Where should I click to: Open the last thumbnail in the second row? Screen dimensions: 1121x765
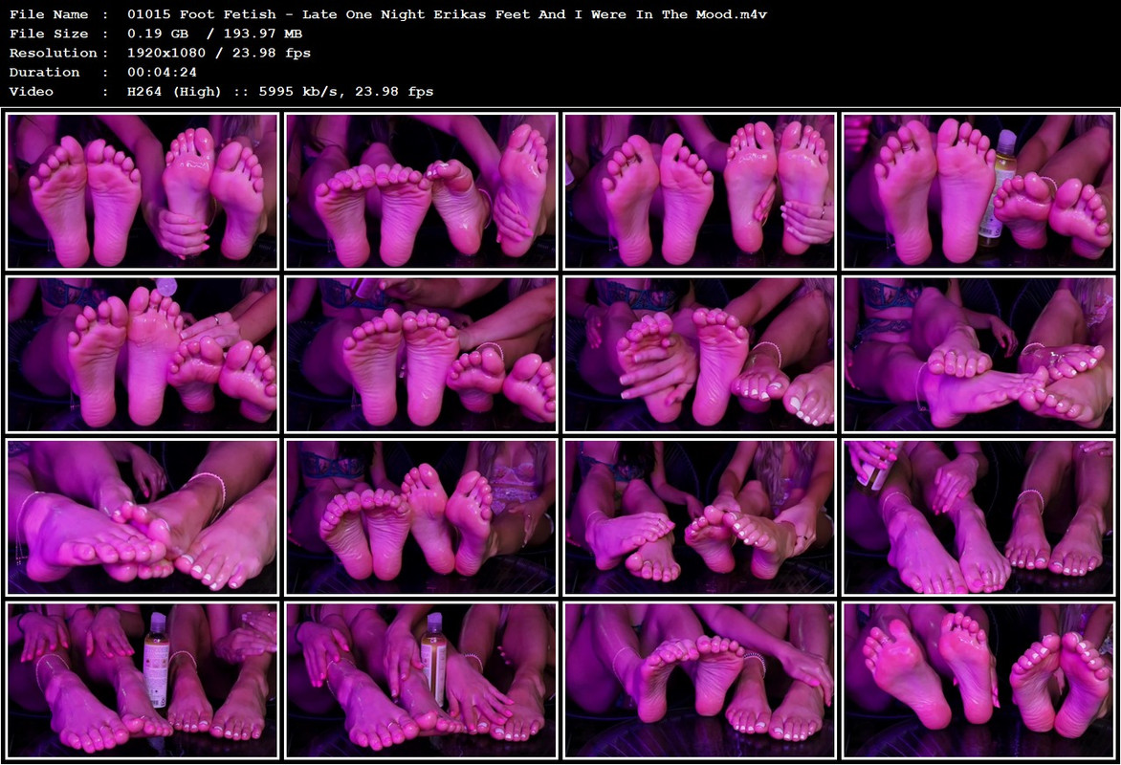(978, 355)
